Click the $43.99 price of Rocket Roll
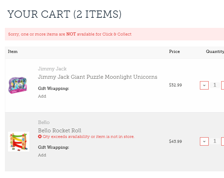The image size is (224, 178). tap(175, 141)
